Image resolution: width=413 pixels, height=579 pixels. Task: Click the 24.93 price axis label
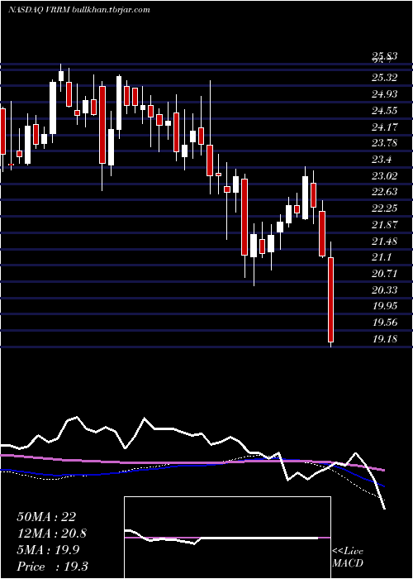(385, 94)
